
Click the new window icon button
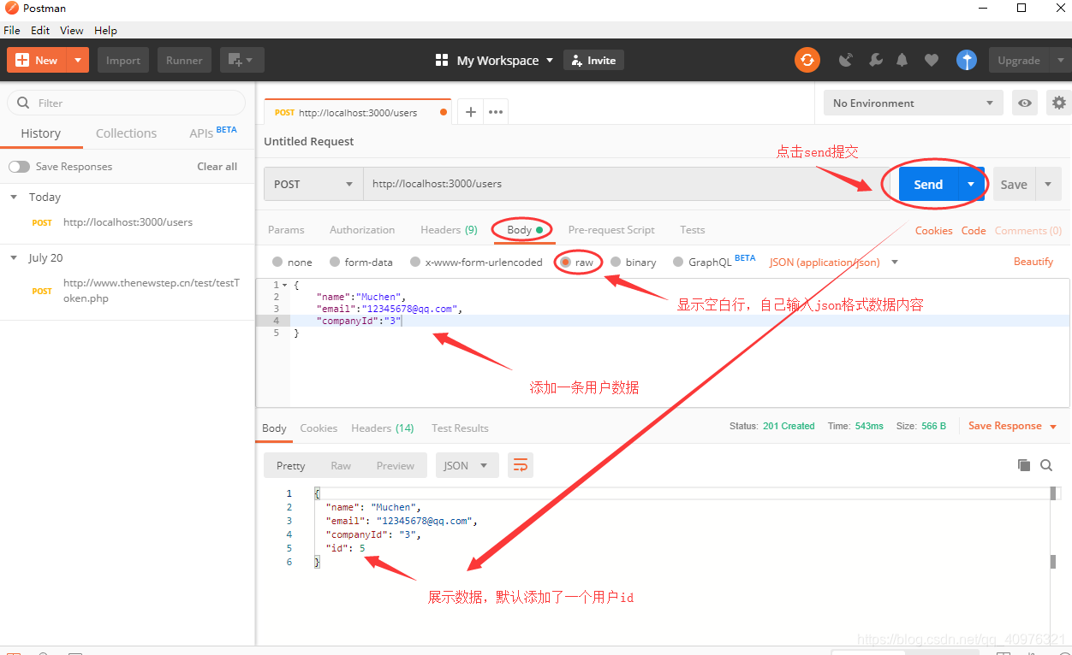coord(241,60)
